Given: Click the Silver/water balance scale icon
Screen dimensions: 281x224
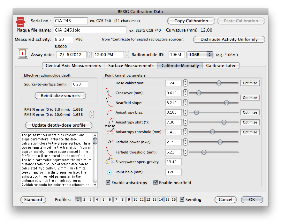Looking at the screenshot, I should pyautogui.click(x=110, y=161).
